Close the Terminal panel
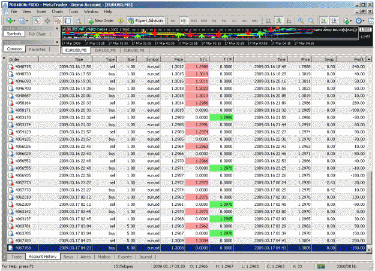 [x=4, y=58]
